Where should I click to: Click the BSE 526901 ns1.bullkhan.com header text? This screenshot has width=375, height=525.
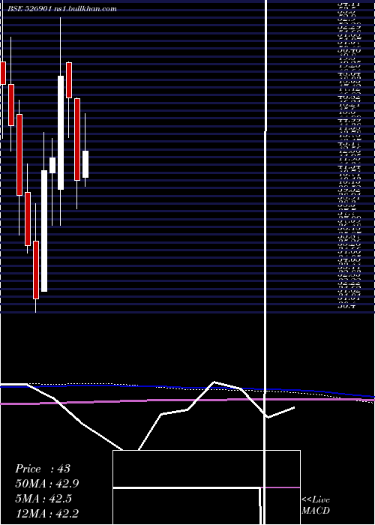tap(62, 9)
